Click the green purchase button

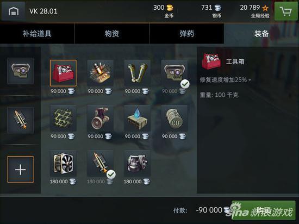coord(264,210)
